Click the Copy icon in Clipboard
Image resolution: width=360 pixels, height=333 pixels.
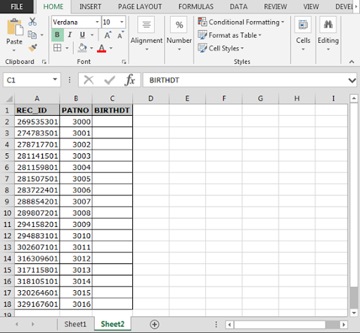point(32,35)
